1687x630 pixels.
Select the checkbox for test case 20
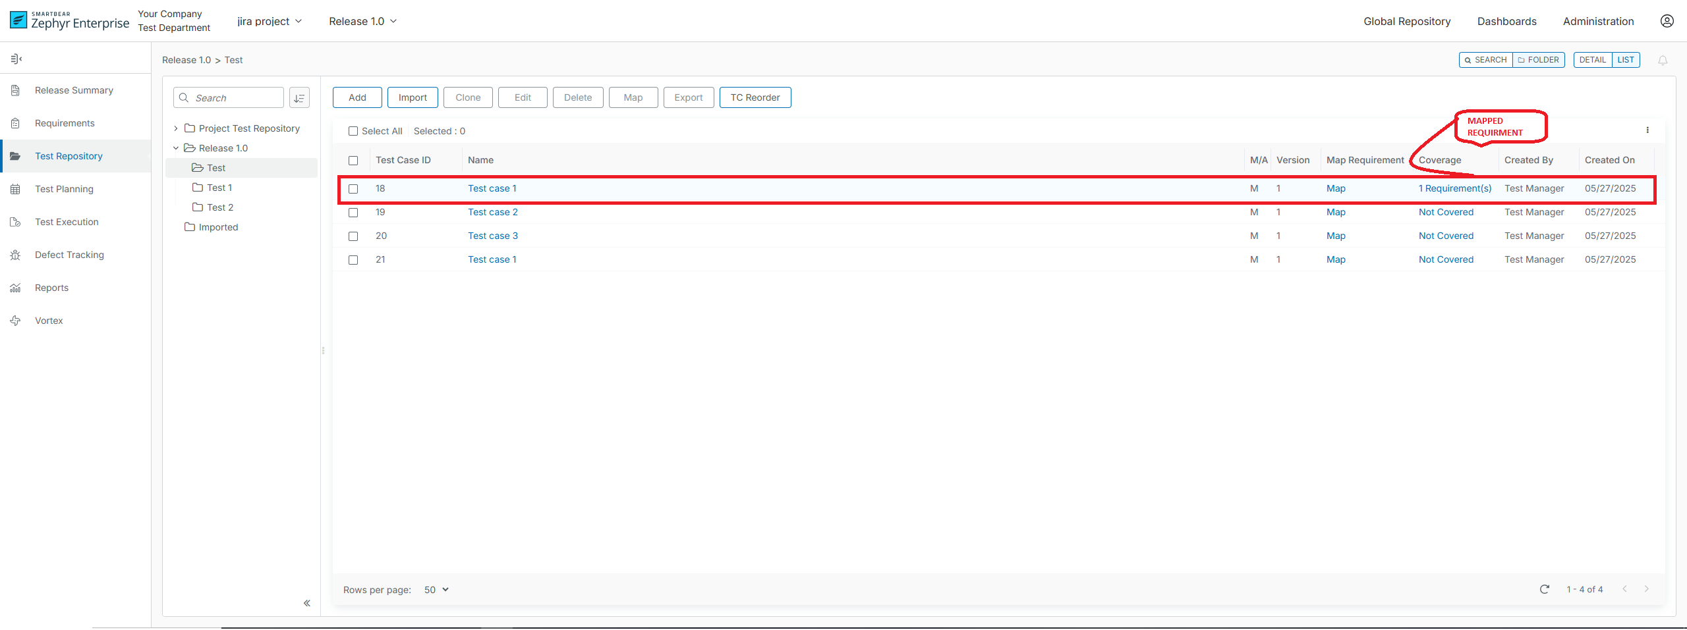point(354,236)
